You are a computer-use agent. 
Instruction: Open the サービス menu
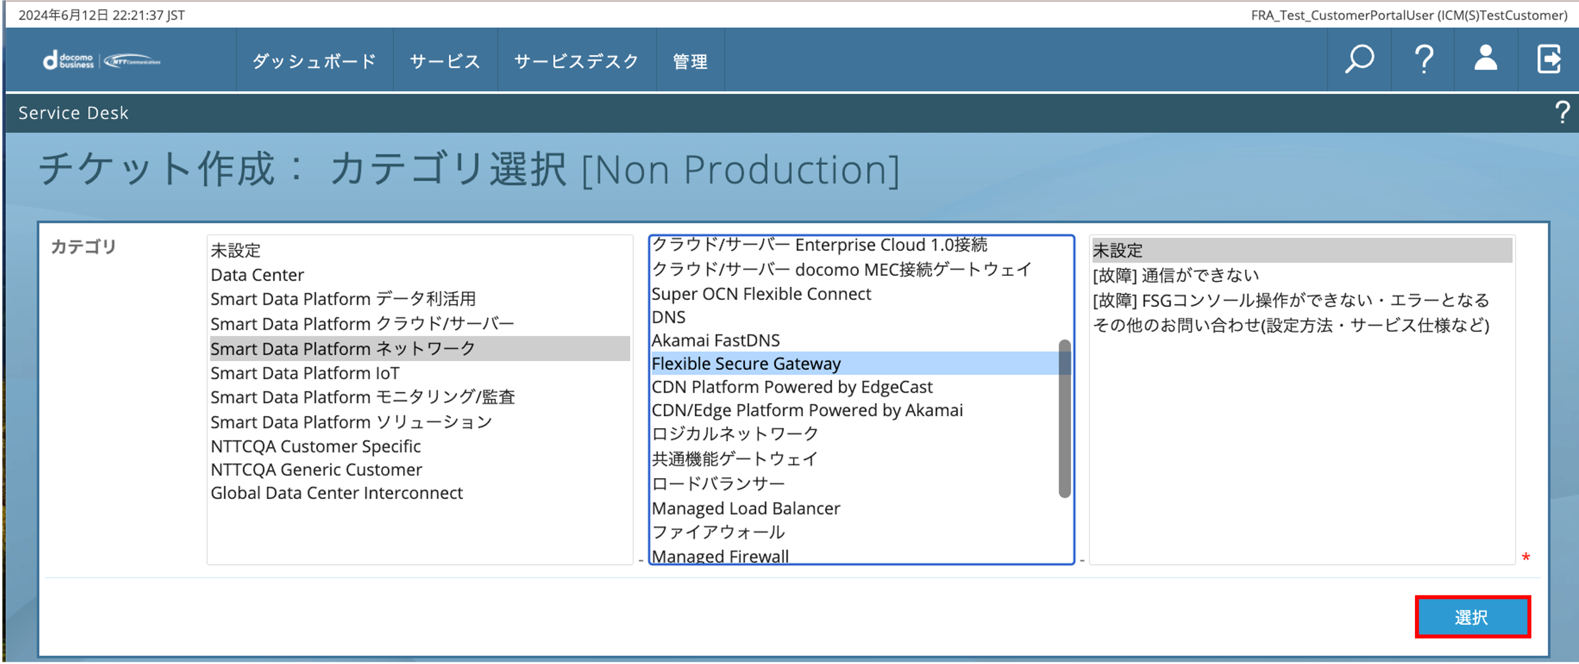click(445, 61)
